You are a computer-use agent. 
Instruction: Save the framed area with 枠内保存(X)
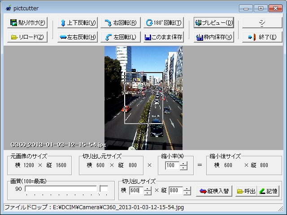click(214, 37)
